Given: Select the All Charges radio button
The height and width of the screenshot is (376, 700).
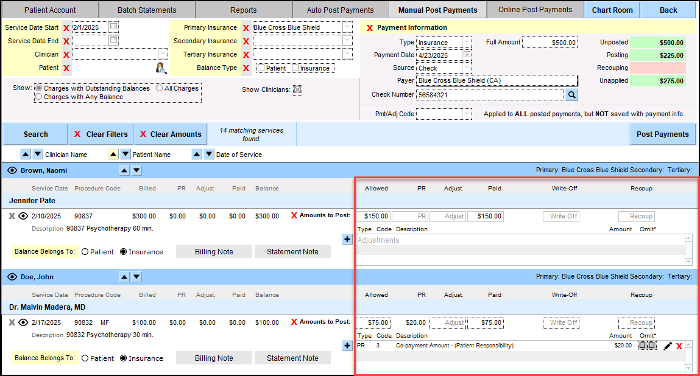Looking at the screenshot, I should [x=160, y=88].
